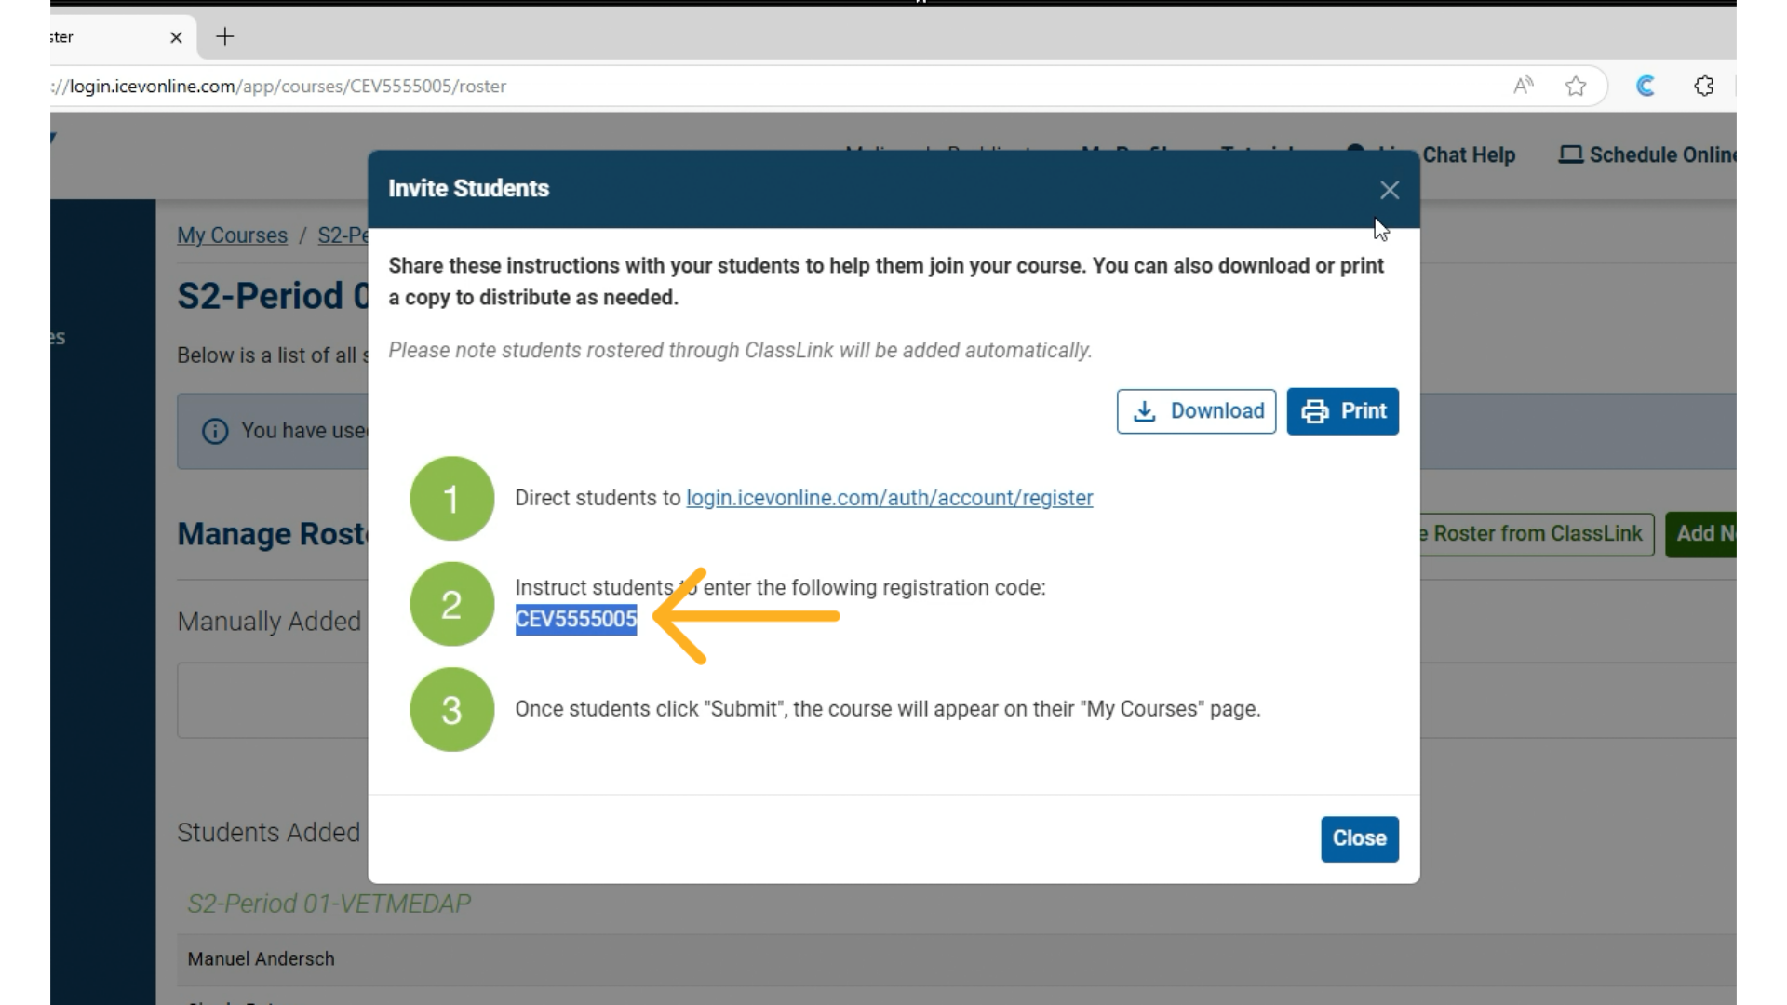The image size is (1787, 1005).
Task: Open Chat Help
Action: [1469, 154]
